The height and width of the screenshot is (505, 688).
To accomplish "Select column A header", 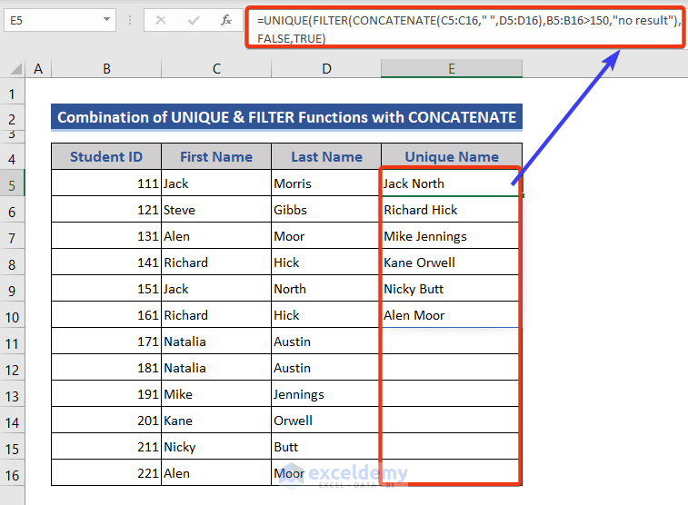I will 38,69.
